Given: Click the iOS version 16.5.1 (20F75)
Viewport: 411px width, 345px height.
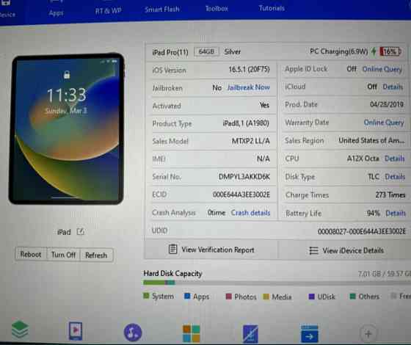Looking at the screenshot, I should pyautogui.click(x=249, y=69).
